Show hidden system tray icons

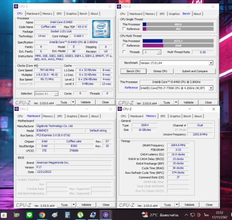pos(187,215)
